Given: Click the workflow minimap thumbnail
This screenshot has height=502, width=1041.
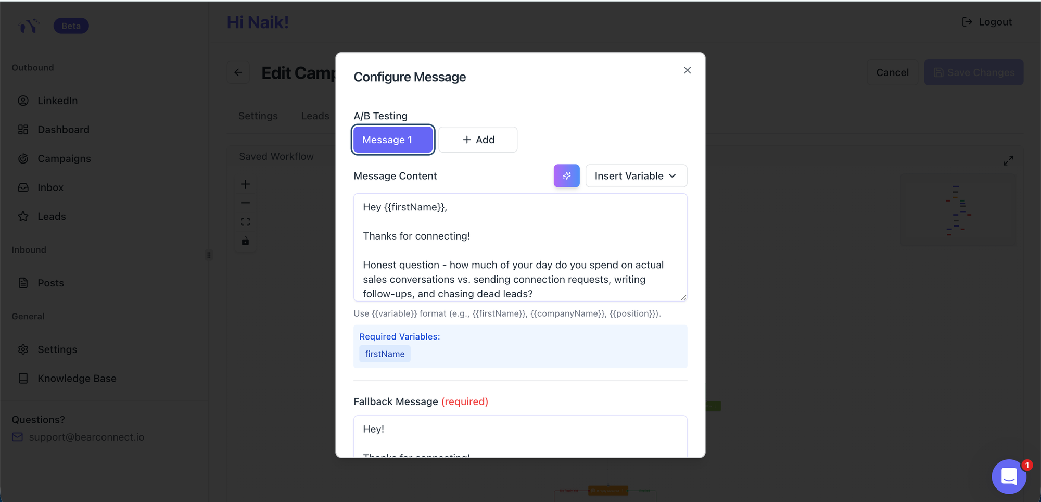Looking at the screenshot, I should [x=958, y=210].
